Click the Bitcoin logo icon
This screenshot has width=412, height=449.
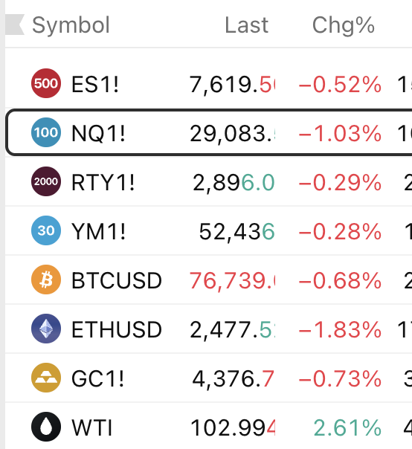[x=46, y=280]
